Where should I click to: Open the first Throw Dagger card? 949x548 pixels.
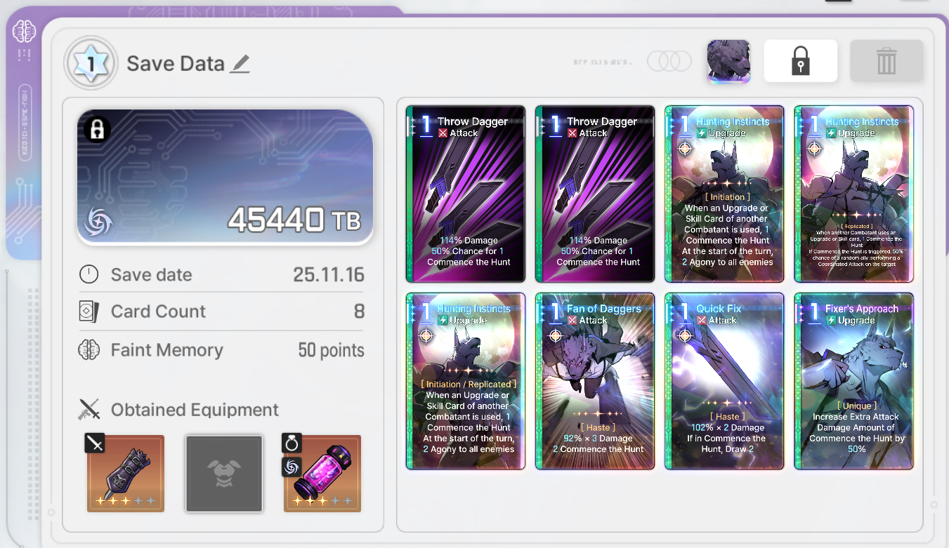point(466,194)
